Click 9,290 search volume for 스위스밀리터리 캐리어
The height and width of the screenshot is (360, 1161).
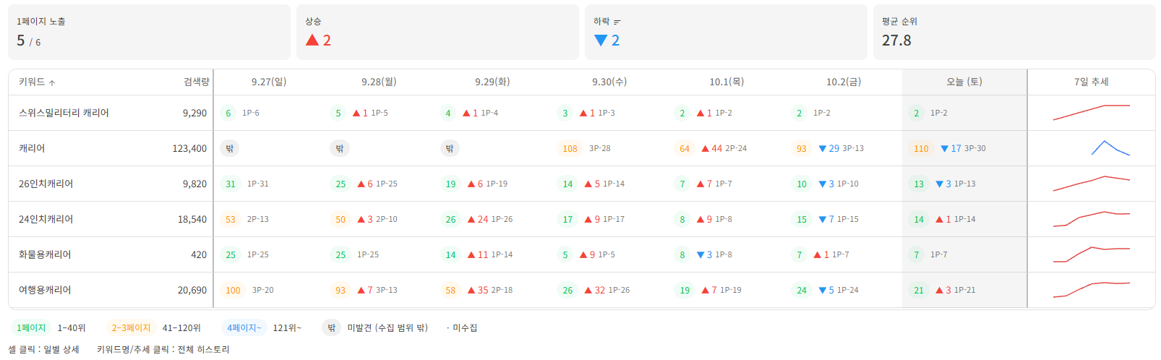click(x=194, y=113)
